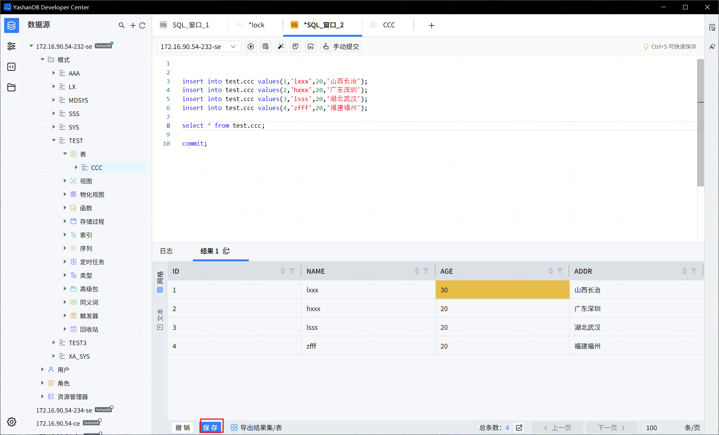Viewport: 719px width, 435px height.
Task: Open the connection dropdown 172.16.90.54-232-se
Action: click(198, 46)
